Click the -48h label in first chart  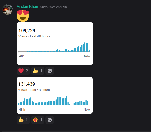[21, 56]
